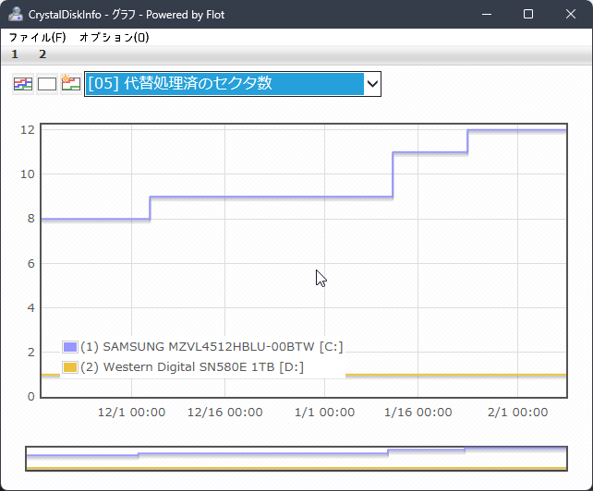593x491 pixels.
Task: Click the show all disks graph icon
Action: point(22,84)
